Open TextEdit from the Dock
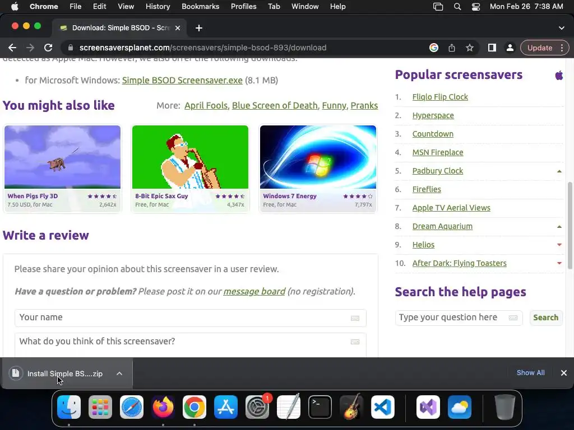574x430 pixels. coord(289,407)
